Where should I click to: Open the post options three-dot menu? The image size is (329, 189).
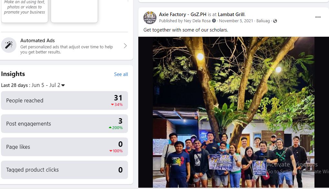tap(318, 17)
